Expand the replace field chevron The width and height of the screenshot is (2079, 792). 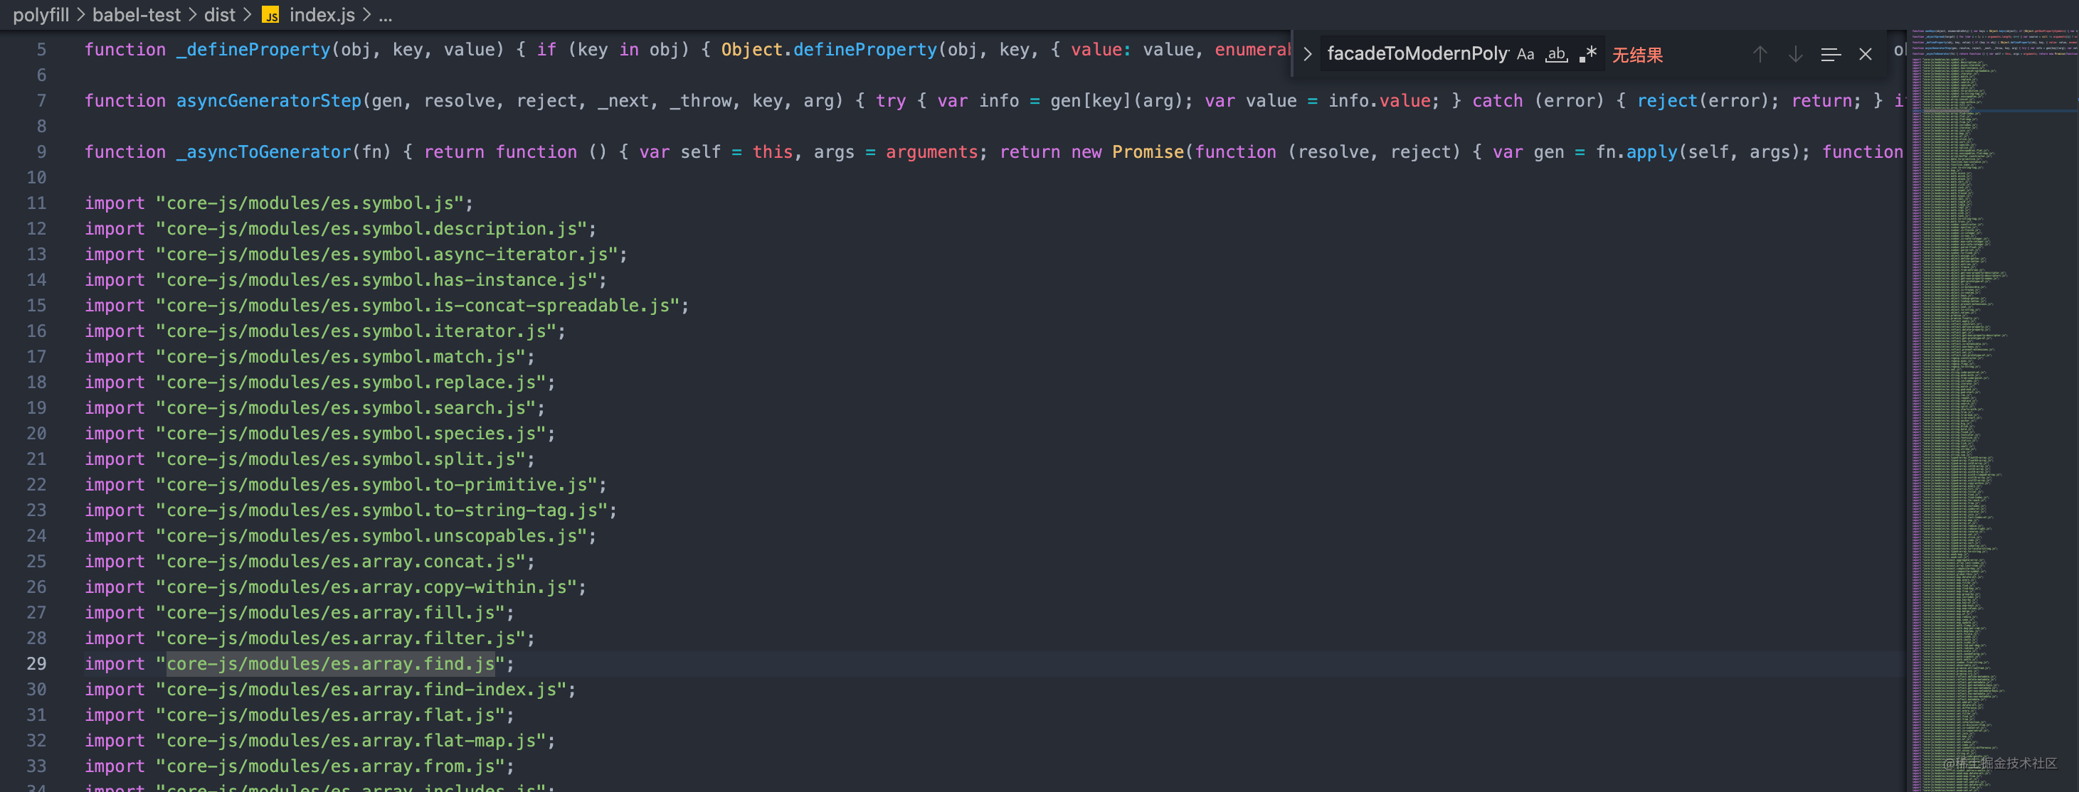click(1308, 55)
